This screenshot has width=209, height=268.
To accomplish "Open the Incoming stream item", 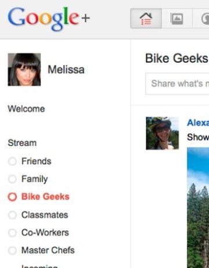I will coord(39,266).
